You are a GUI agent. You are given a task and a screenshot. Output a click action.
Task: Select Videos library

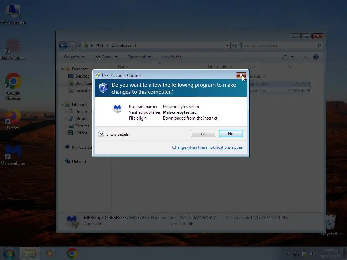pyautogui.click(x=78, y=133)
